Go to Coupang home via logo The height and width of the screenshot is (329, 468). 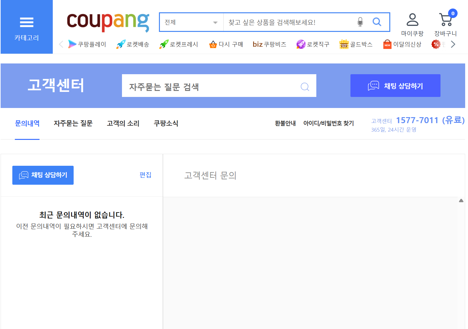[108, 22]
